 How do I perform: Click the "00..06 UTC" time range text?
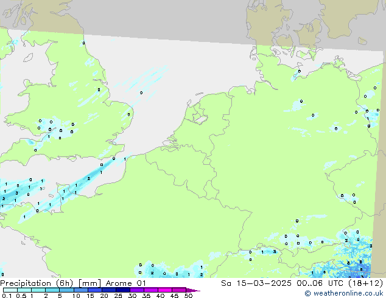point(320,283)
